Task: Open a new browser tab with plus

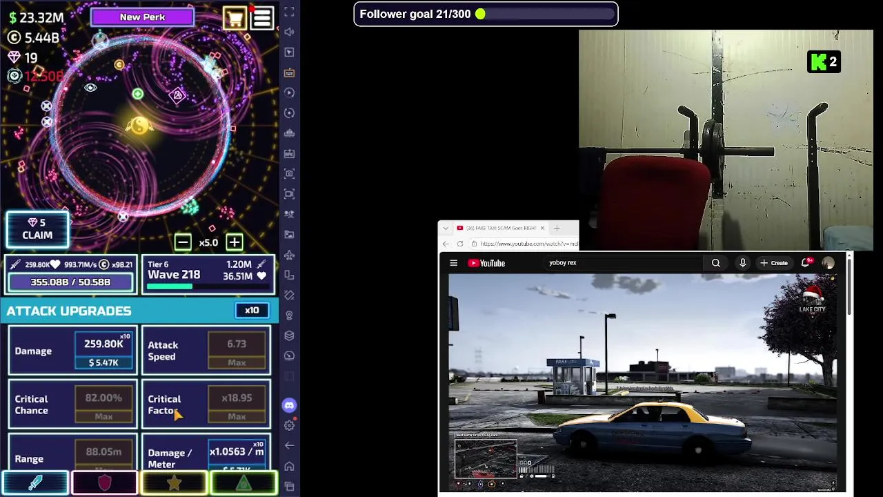Action: click(x=557, y=228)
